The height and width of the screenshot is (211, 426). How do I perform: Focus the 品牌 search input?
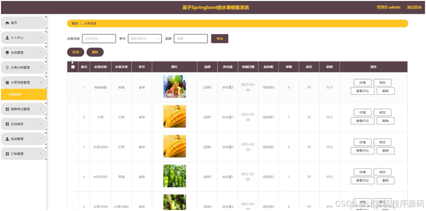pos(191,39)
